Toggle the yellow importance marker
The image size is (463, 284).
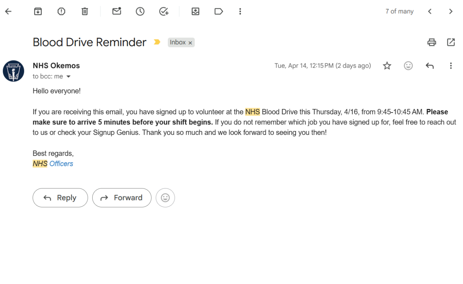coord(157,42)
